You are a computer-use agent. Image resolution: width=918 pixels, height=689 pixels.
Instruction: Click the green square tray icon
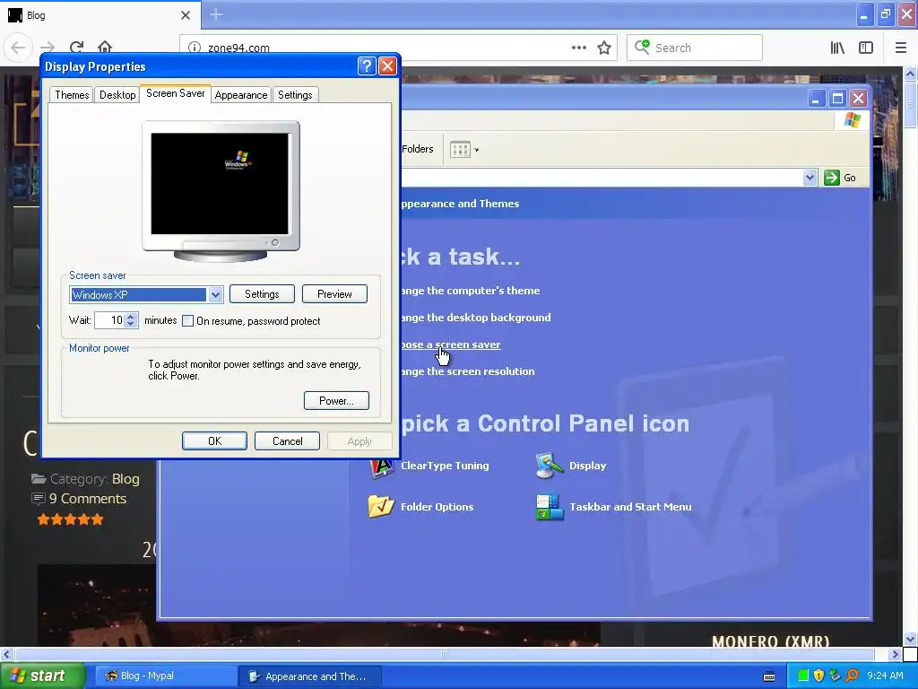pyautogui.click(x=803, y=676)
